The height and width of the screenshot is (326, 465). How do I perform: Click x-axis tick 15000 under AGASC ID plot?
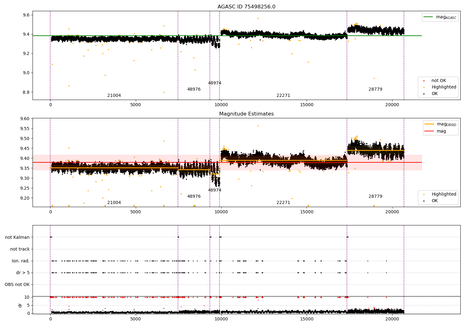click(x=307, y=105)
